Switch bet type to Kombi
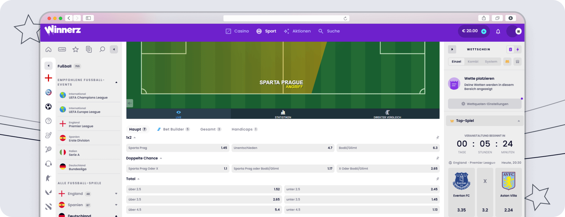The width and height of the screenshot is (565, 217). (473, 62)
